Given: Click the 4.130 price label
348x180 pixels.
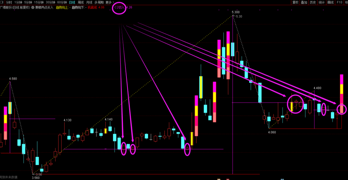Looking at the screenshot, I should coord(68,120).
